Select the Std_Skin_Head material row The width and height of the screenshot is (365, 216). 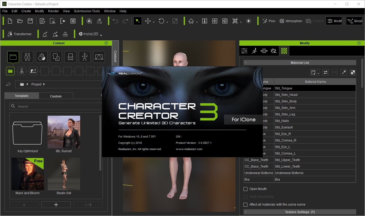pos(300,95)
